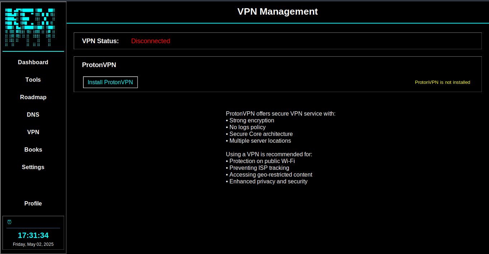Click the ProtonVPN section heading
The width and height of the screenshot is (489, 254).
(99, 65)
